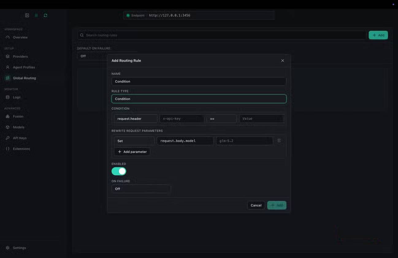Viewport: 398px width, 258px height.
Task: Open the Set action dropdown
Action: click(134, 141)
